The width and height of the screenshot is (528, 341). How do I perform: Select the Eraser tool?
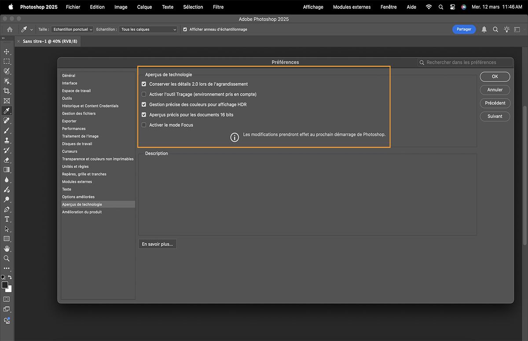click(x=7, y=160)
